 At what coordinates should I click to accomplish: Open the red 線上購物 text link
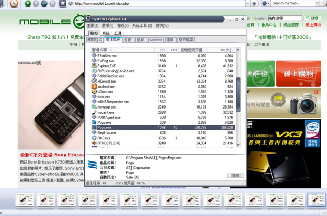[x=313, y=25]
